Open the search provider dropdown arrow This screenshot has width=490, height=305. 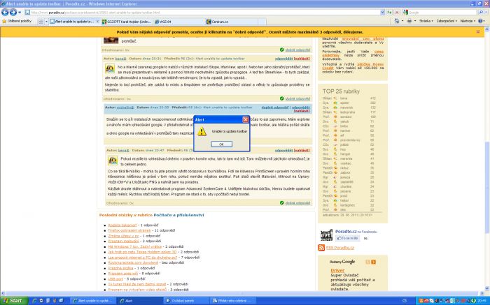pos(486,13)
